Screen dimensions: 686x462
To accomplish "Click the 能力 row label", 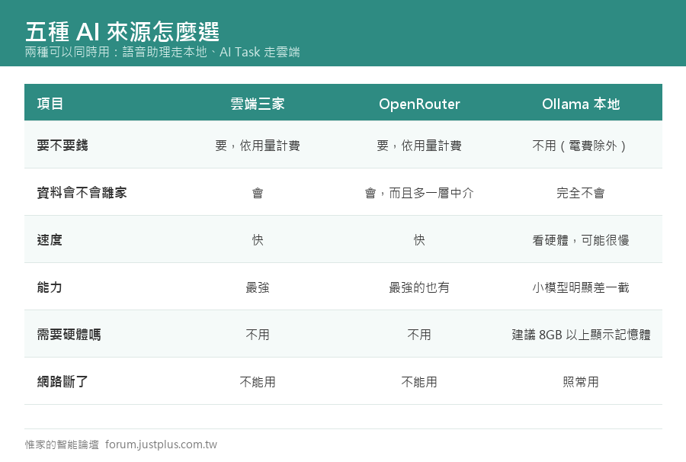I will [50, 287].
